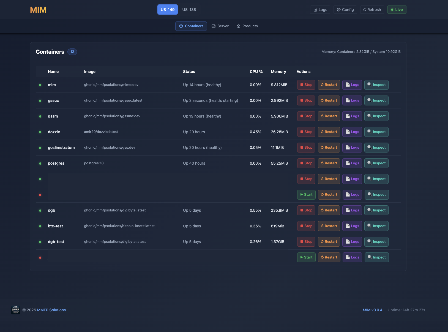
Task: Click the Config gear icon in the top bar
Action: click(338, 9)
